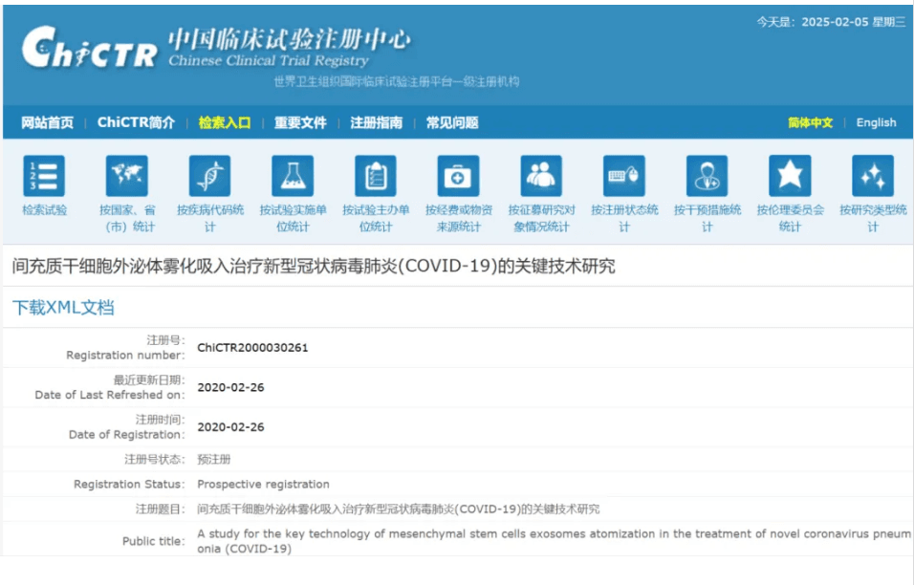
Task: Open the ChiCTR简介 menu item
Action: pyautogui.click(x=136, y=122)
